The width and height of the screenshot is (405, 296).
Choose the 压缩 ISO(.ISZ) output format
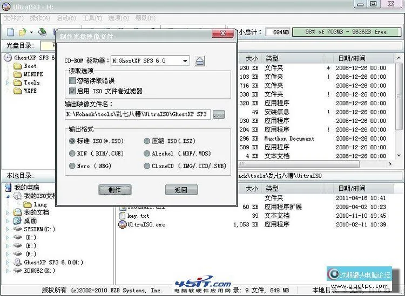[147, 141]
